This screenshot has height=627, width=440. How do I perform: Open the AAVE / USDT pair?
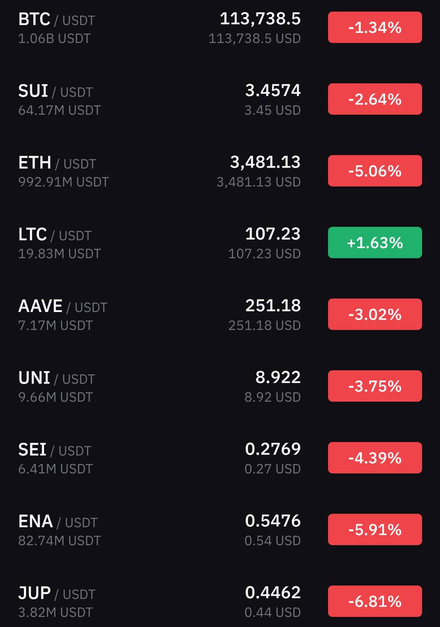pyautogui.click(x=220, y=314)
